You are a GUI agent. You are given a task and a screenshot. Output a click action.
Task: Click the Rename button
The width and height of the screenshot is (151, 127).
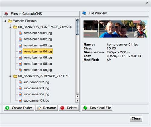tap(47, 108)
